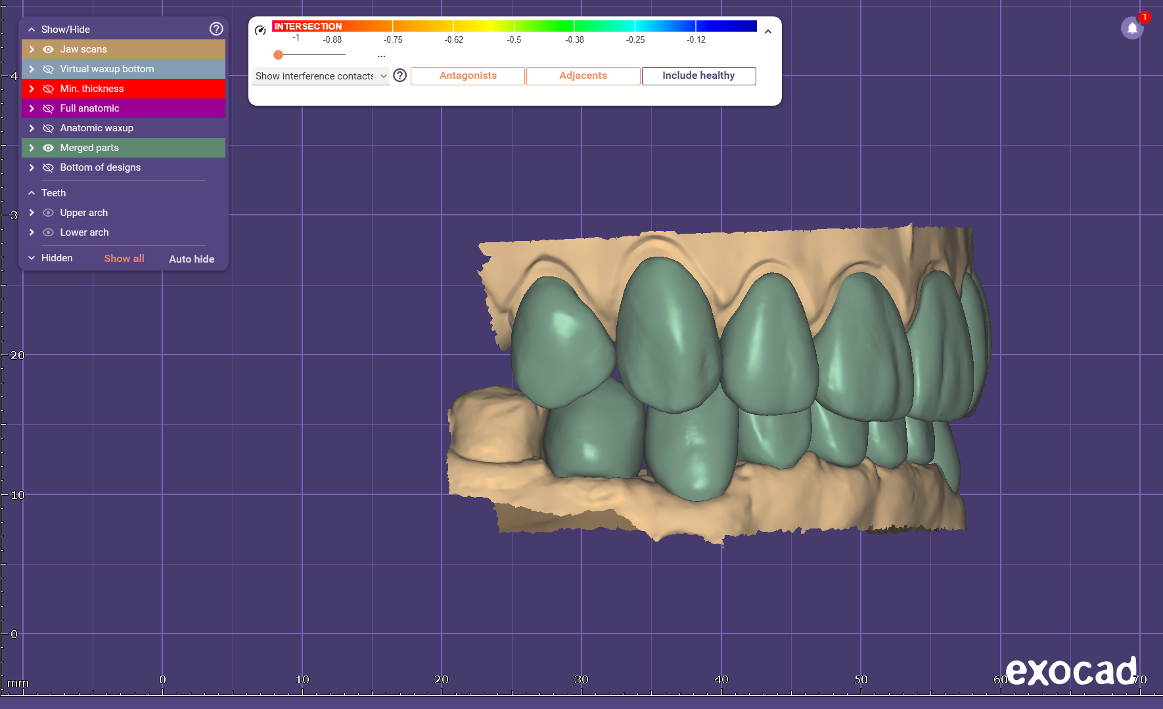Click the Antagonists button
Viewport: 1163px width, 709px height.
click(468, 75)
